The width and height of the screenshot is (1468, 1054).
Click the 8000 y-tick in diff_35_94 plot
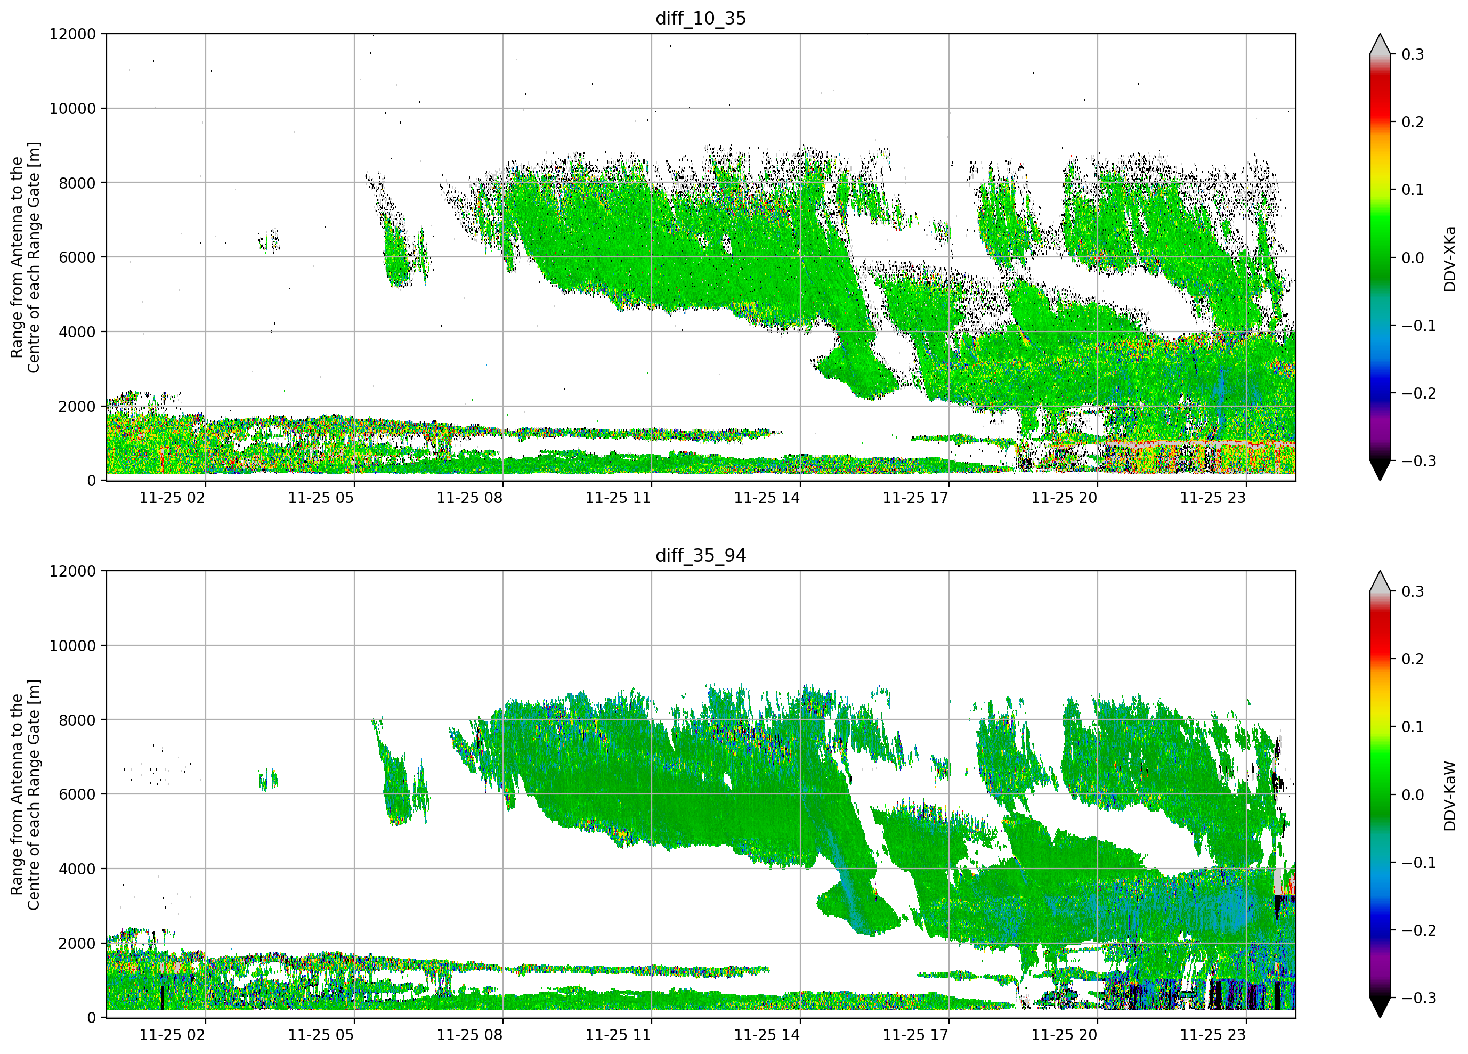click(77, 720)
